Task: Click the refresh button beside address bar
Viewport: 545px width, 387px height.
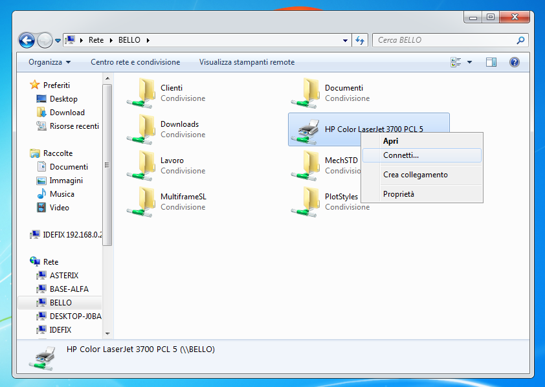Action: coord(361,40)
